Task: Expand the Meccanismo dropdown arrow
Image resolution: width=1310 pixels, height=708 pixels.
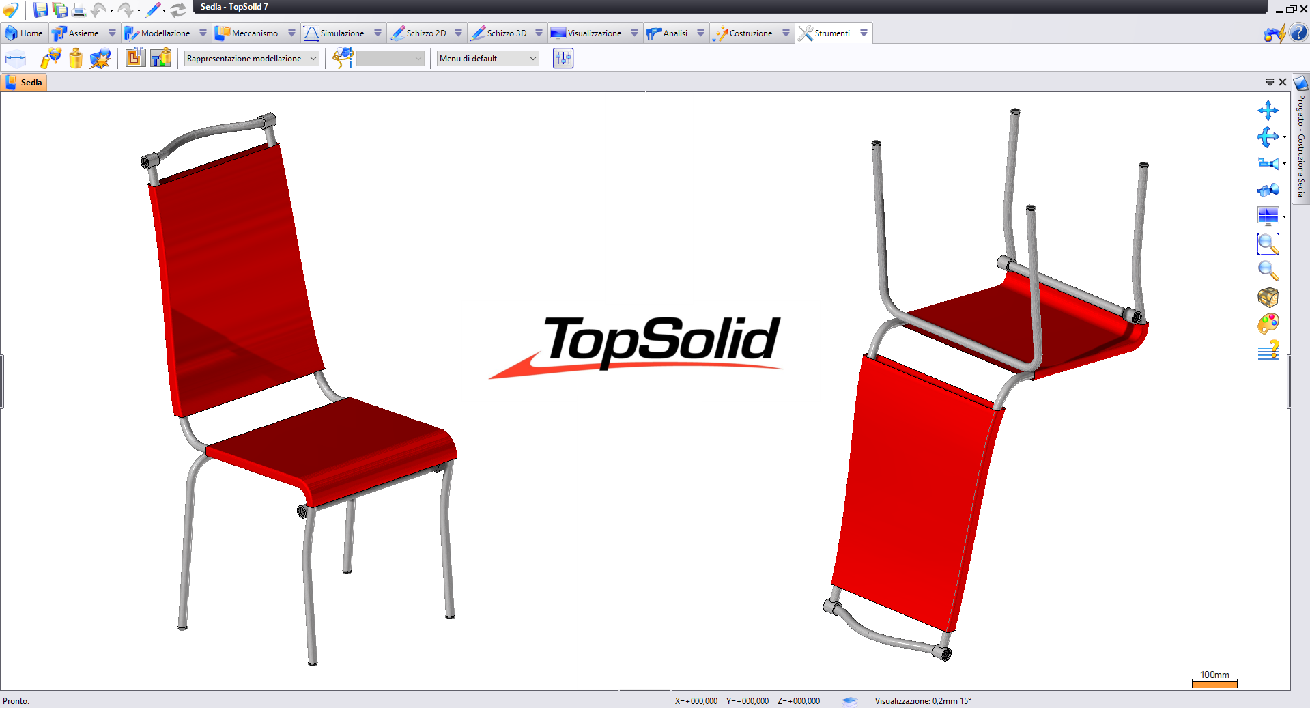Action: pos(291,33)
